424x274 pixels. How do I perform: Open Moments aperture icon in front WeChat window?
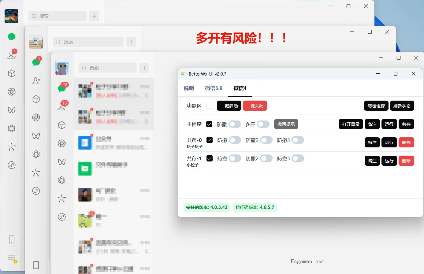(x=62, y=143)
